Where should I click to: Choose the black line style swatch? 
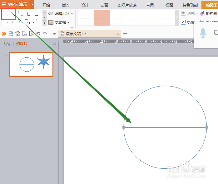click(x=86, y=18)
